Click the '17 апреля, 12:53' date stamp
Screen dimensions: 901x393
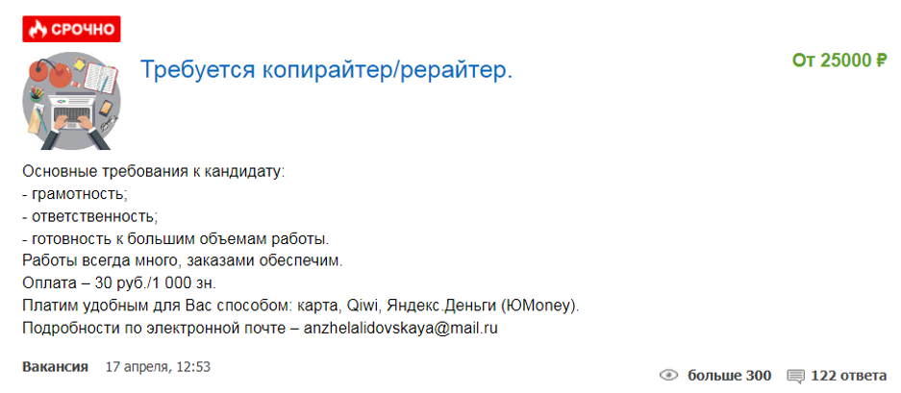(158, 367)
